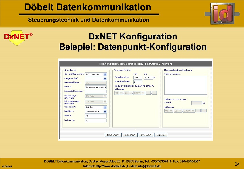Open the Erfassungsintervall dropdown
The image size is (244, 169).
click(96, 96)
